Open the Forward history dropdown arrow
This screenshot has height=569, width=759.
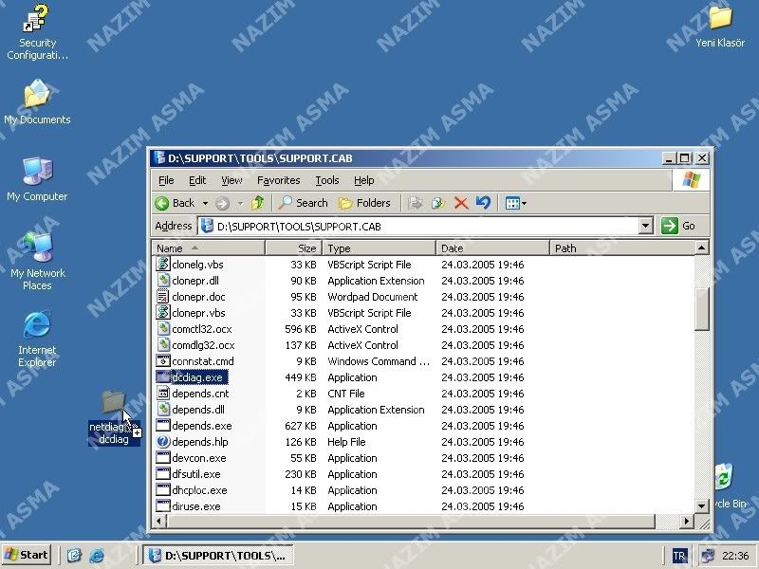[x=240, y=203]
